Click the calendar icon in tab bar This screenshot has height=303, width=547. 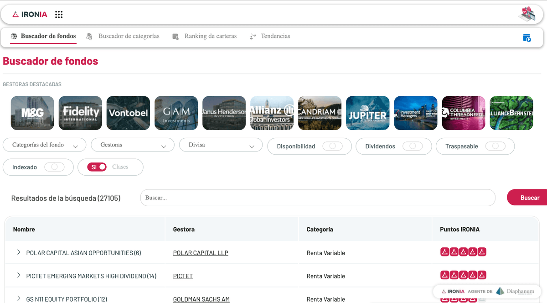[526, 38]
